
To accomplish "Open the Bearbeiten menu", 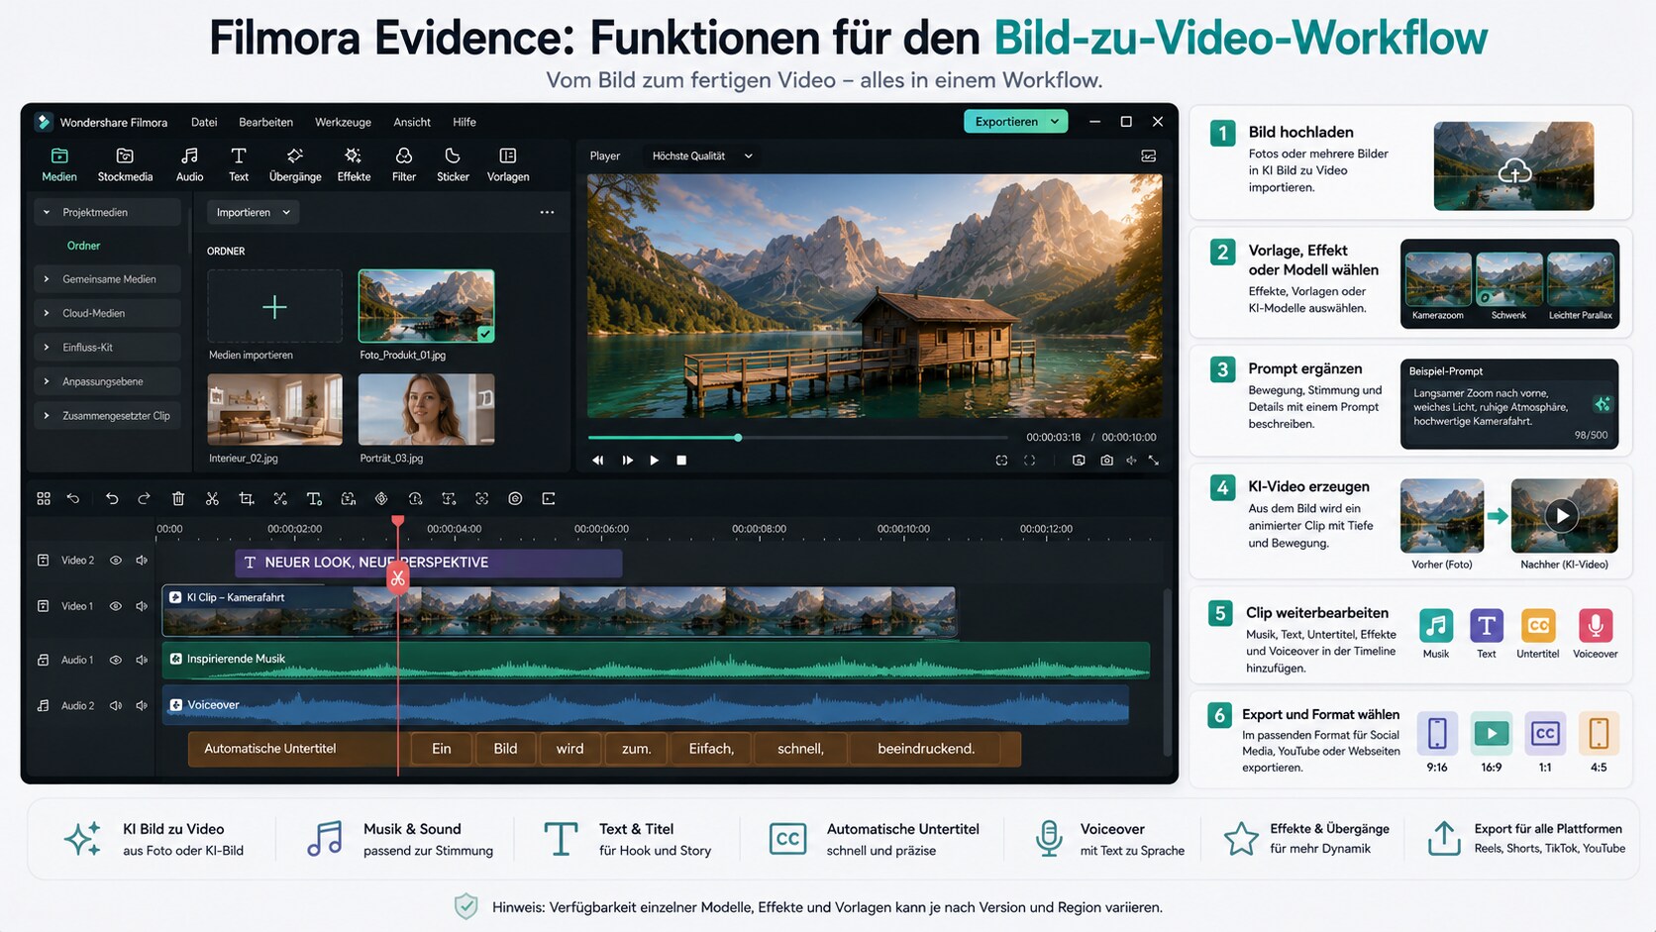I will tap(265, 122).
